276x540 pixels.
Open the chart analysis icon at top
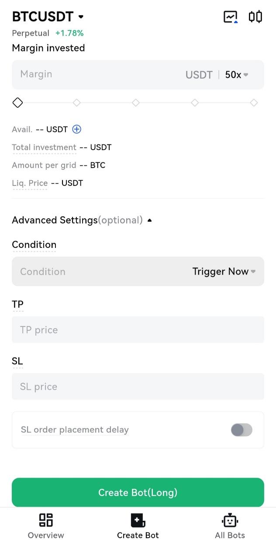point(230,17)
